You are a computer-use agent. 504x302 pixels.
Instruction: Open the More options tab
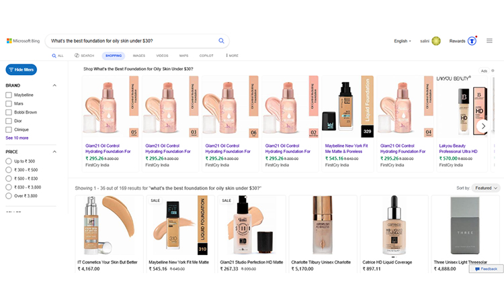tap(232, 56)
